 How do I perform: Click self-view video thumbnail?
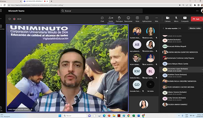144,104
